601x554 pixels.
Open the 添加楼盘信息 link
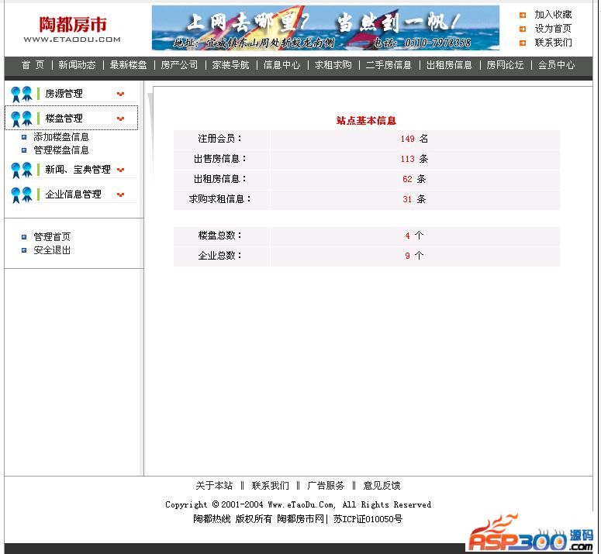click(x=61, y=137)
